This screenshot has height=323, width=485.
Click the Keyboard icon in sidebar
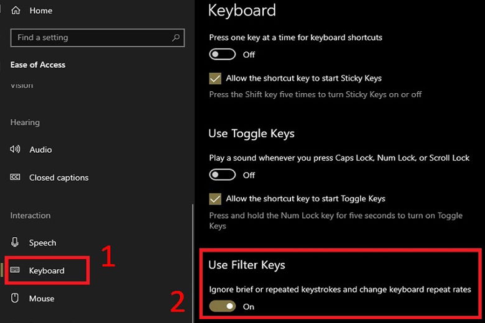[16, 271]
